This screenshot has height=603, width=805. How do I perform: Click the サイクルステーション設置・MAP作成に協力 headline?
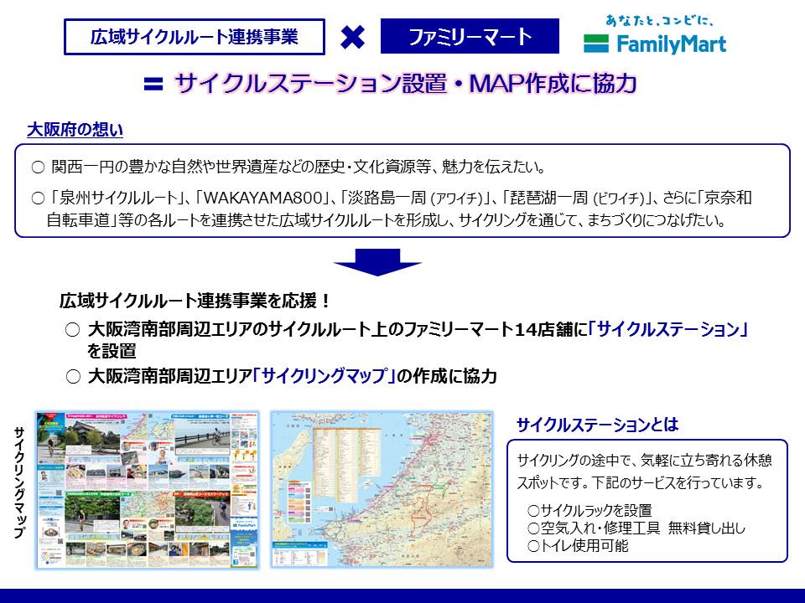[x=406, y=83]
